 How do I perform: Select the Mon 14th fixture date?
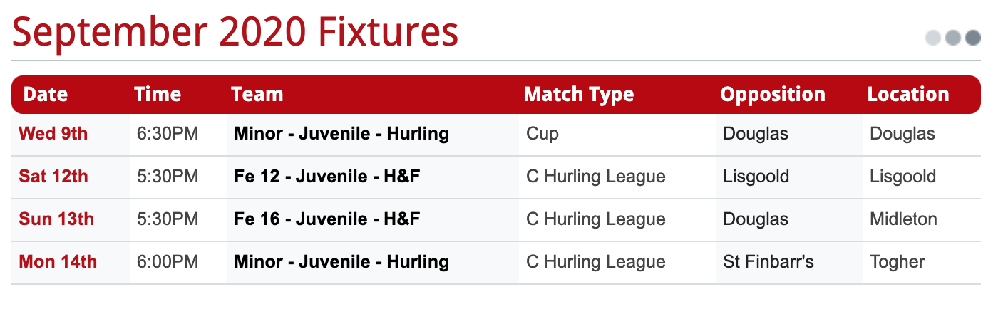pos(58,261)
